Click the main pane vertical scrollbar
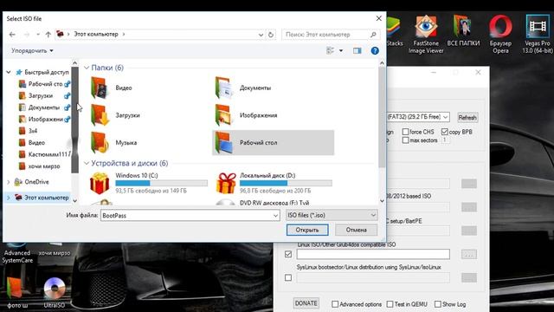The image size is (554, 312). point(382,118)
